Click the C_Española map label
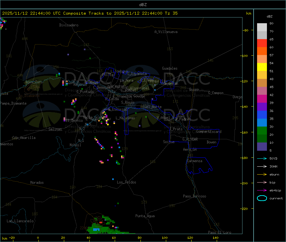286x242 pixels. (137, 74)
